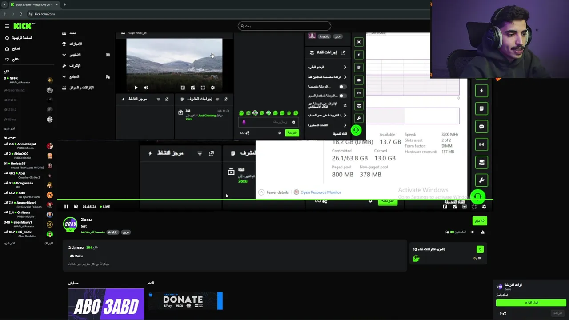This screenshot has height=320, width=569.
Task: Expand account-age restriction chevron in channel actions
Action: pos(345,116)
